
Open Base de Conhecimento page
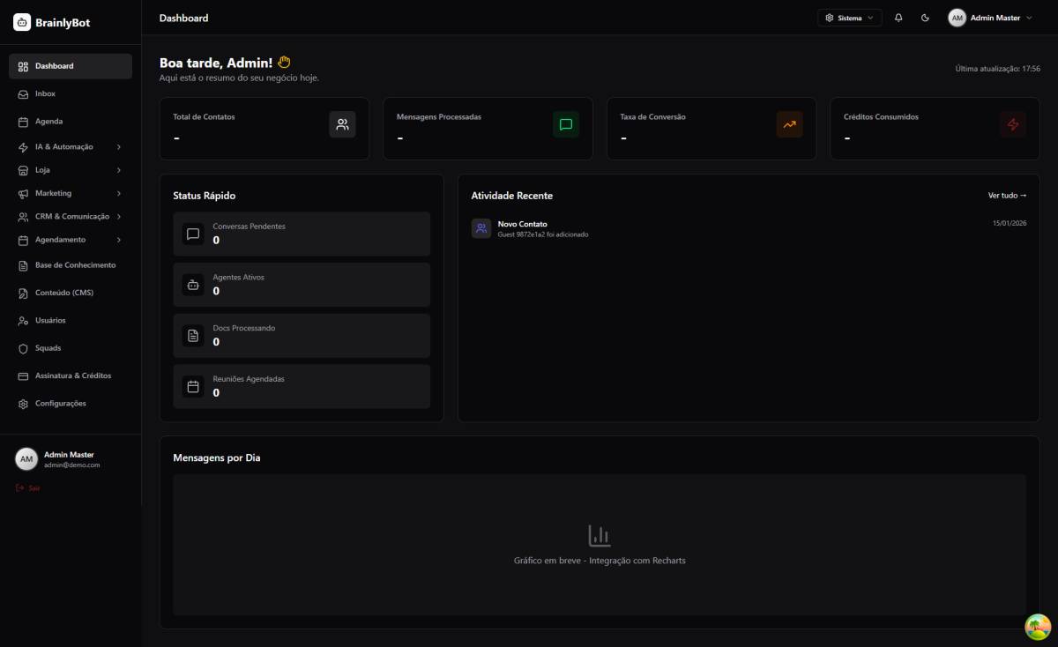coord(71,265)
